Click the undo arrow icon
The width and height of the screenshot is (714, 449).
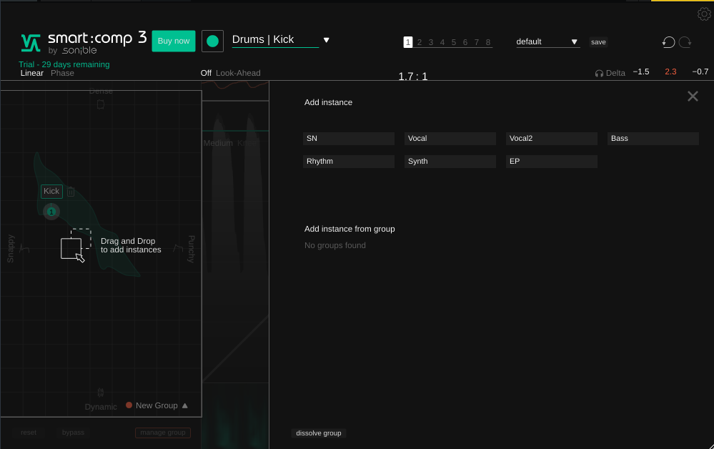coord(668,42)
